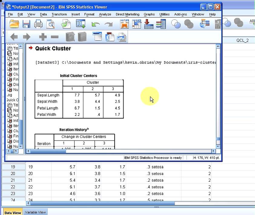
Task: Click Initial Cluster Centers table title
Action: [78, 76]
